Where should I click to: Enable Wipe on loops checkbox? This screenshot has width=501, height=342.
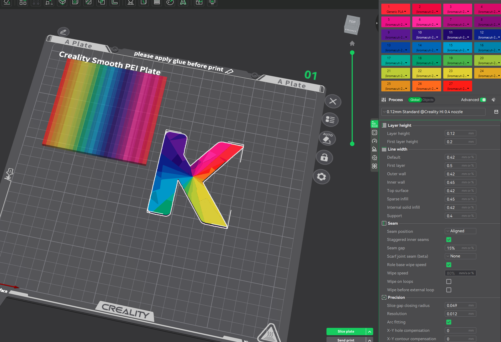[449, 282]
